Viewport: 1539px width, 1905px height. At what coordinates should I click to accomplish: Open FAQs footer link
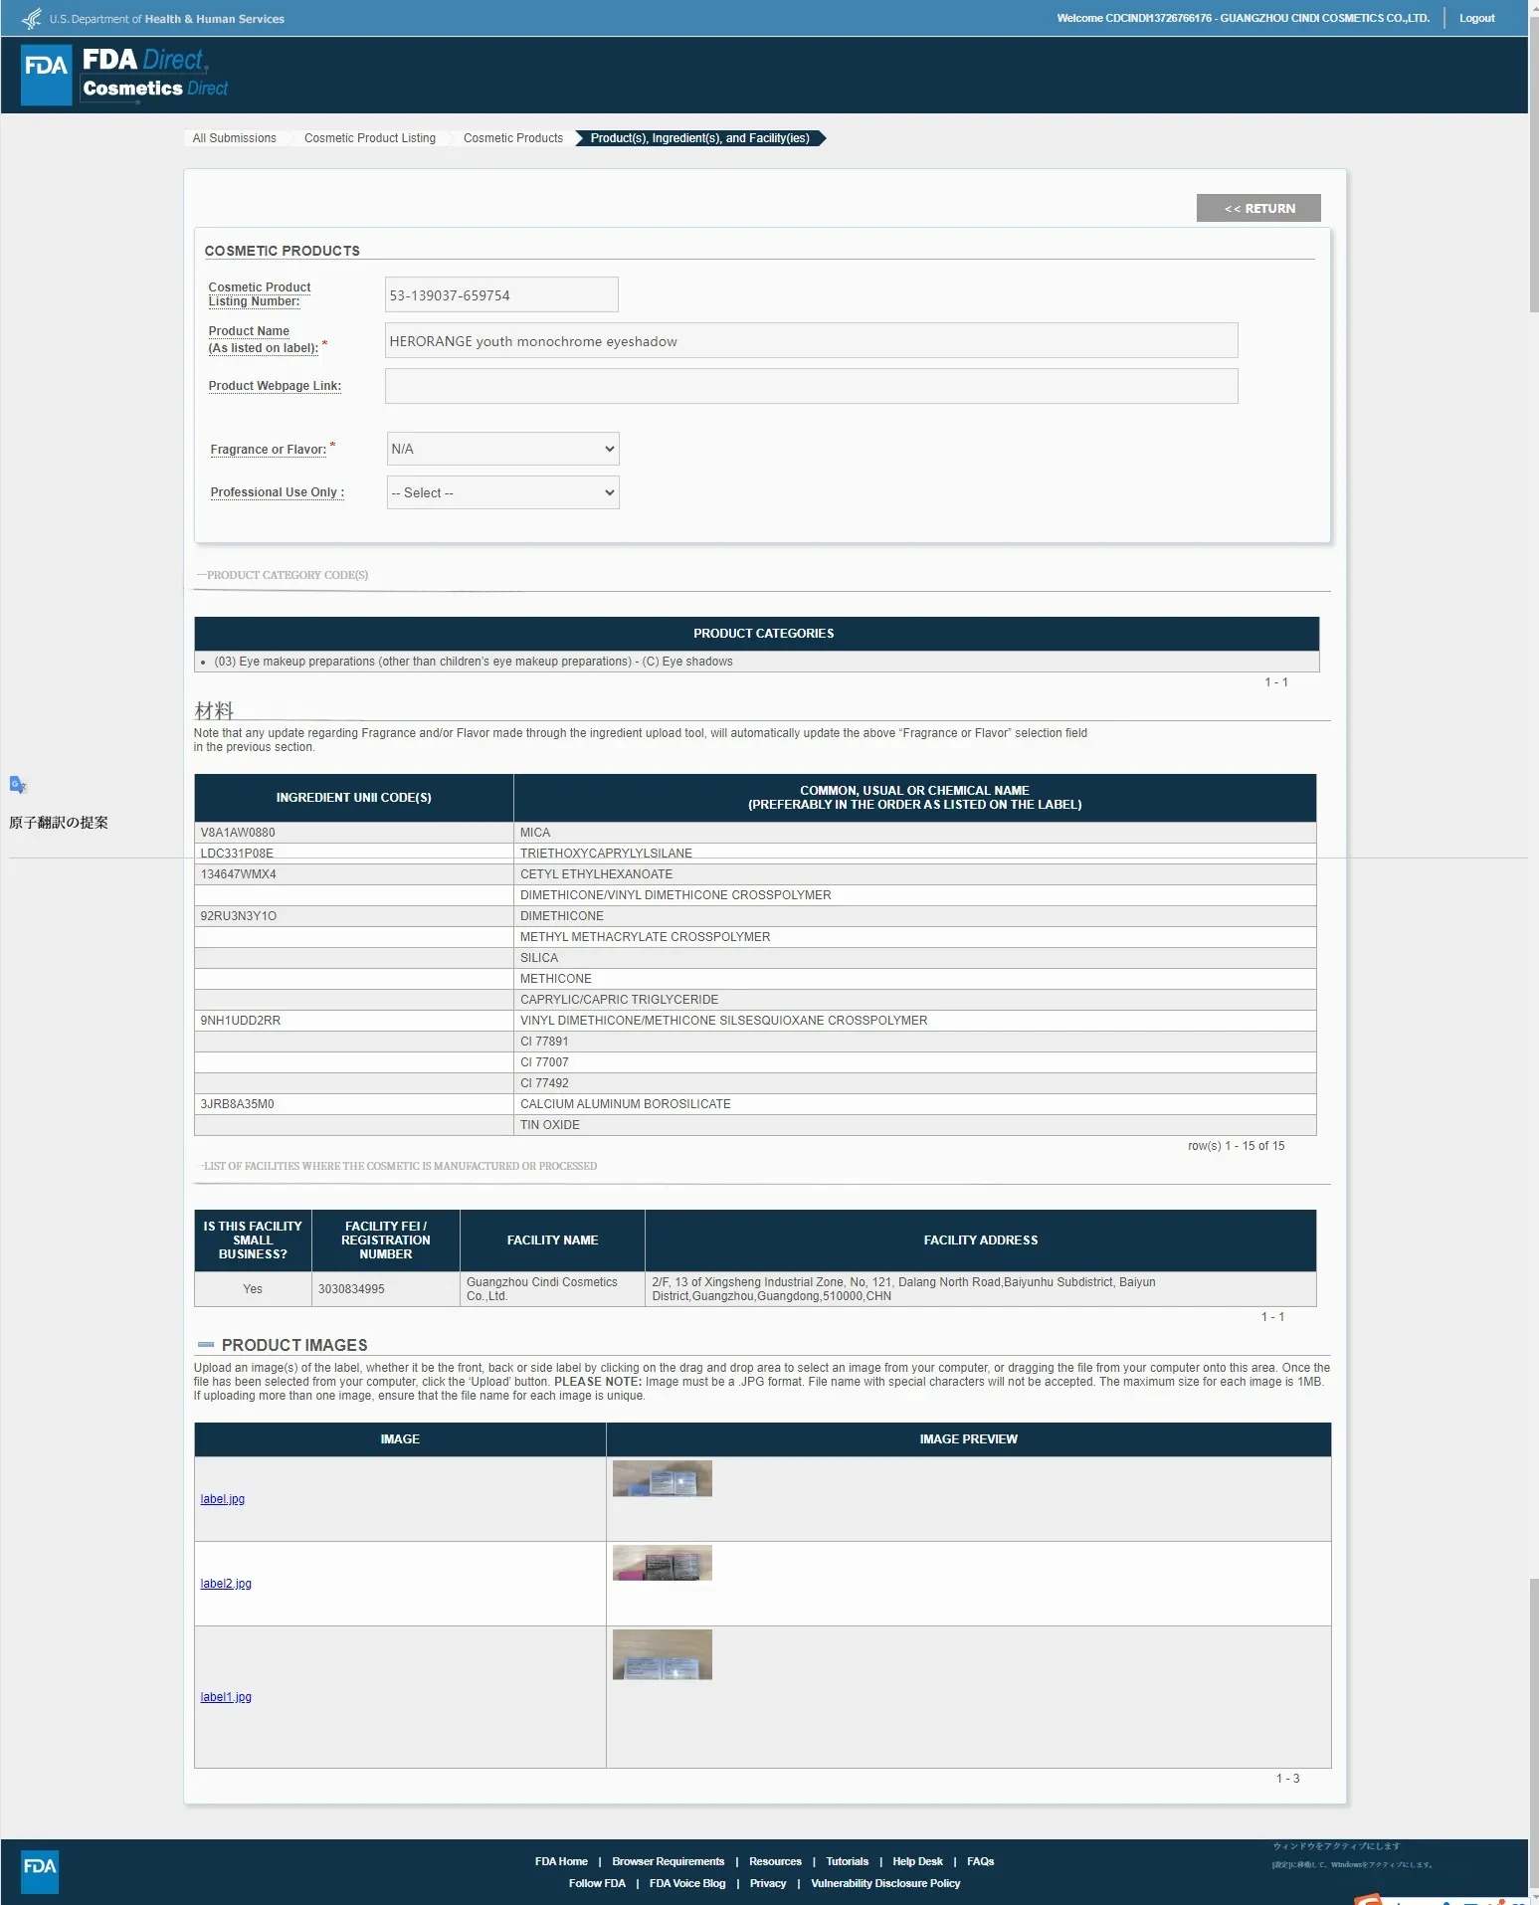tap(980, 1861)
